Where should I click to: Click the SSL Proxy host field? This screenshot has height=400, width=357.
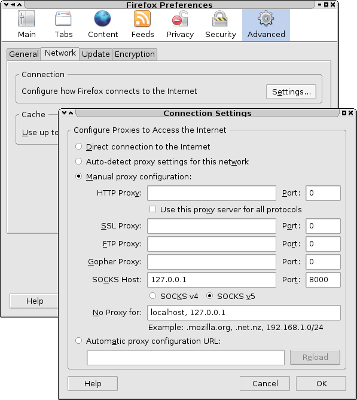tap(212, 226)
